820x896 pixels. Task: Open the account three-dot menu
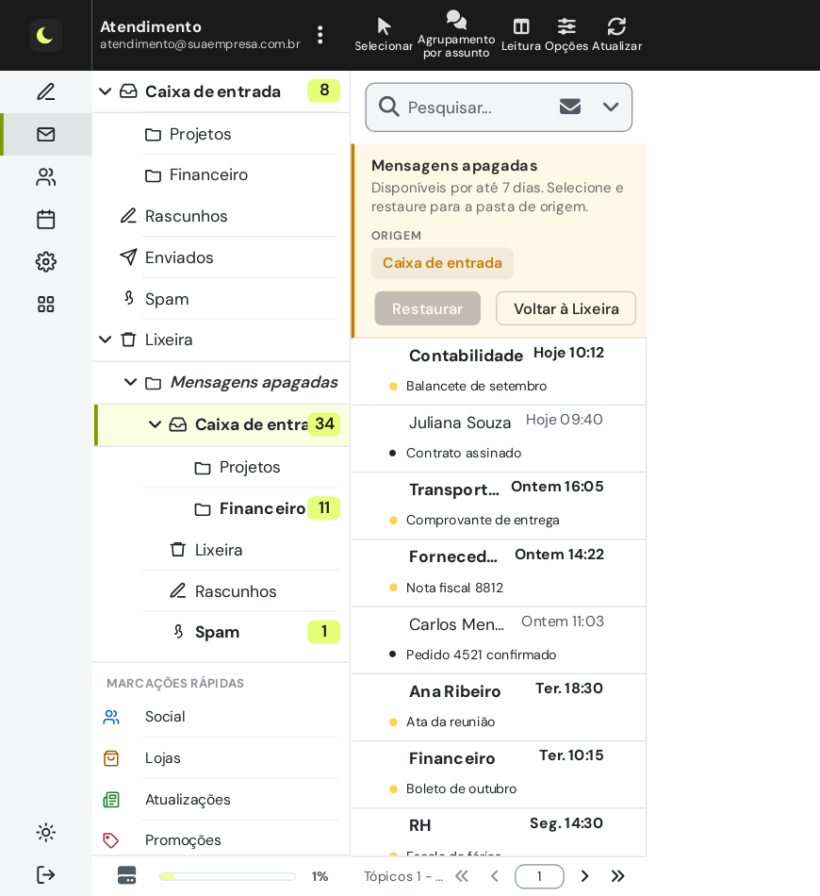[x=320, y=35]
